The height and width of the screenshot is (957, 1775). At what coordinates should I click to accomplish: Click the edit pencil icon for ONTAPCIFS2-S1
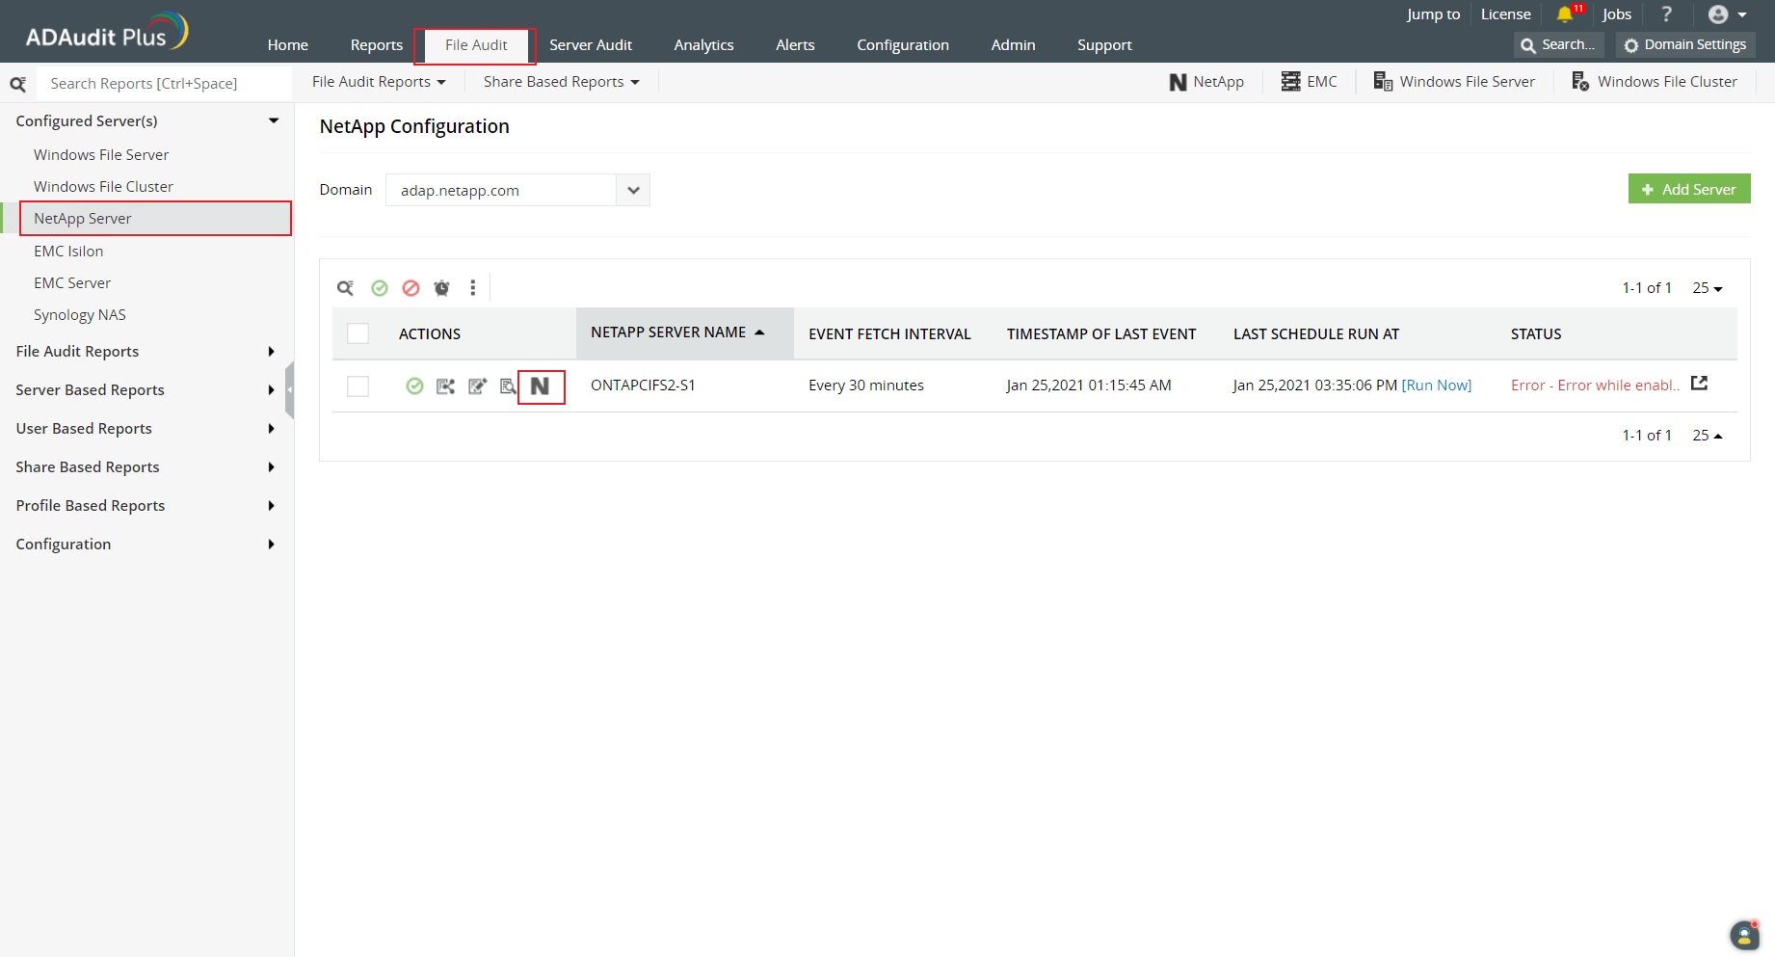coord(477,386)
